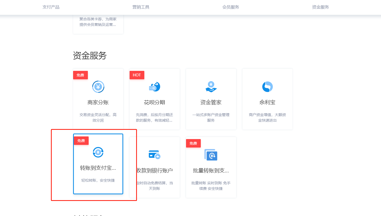Select the 会员服务 tab
Viewport: 381px width, 216px height.
click(231, 7)
